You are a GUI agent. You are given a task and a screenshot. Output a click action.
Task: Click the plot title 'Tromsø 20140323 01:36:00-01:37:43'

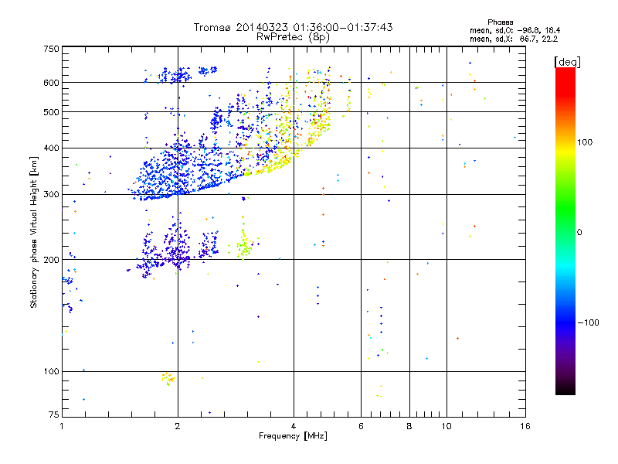click(x=293, y=27)
